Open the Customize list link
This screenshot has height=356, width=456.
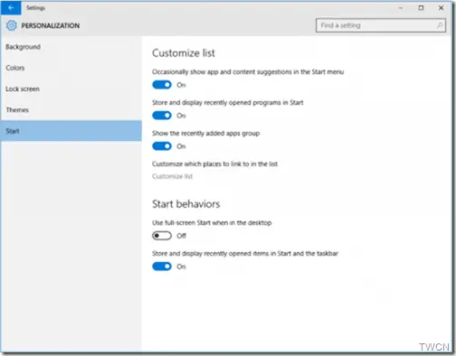[x=172, y=176]
